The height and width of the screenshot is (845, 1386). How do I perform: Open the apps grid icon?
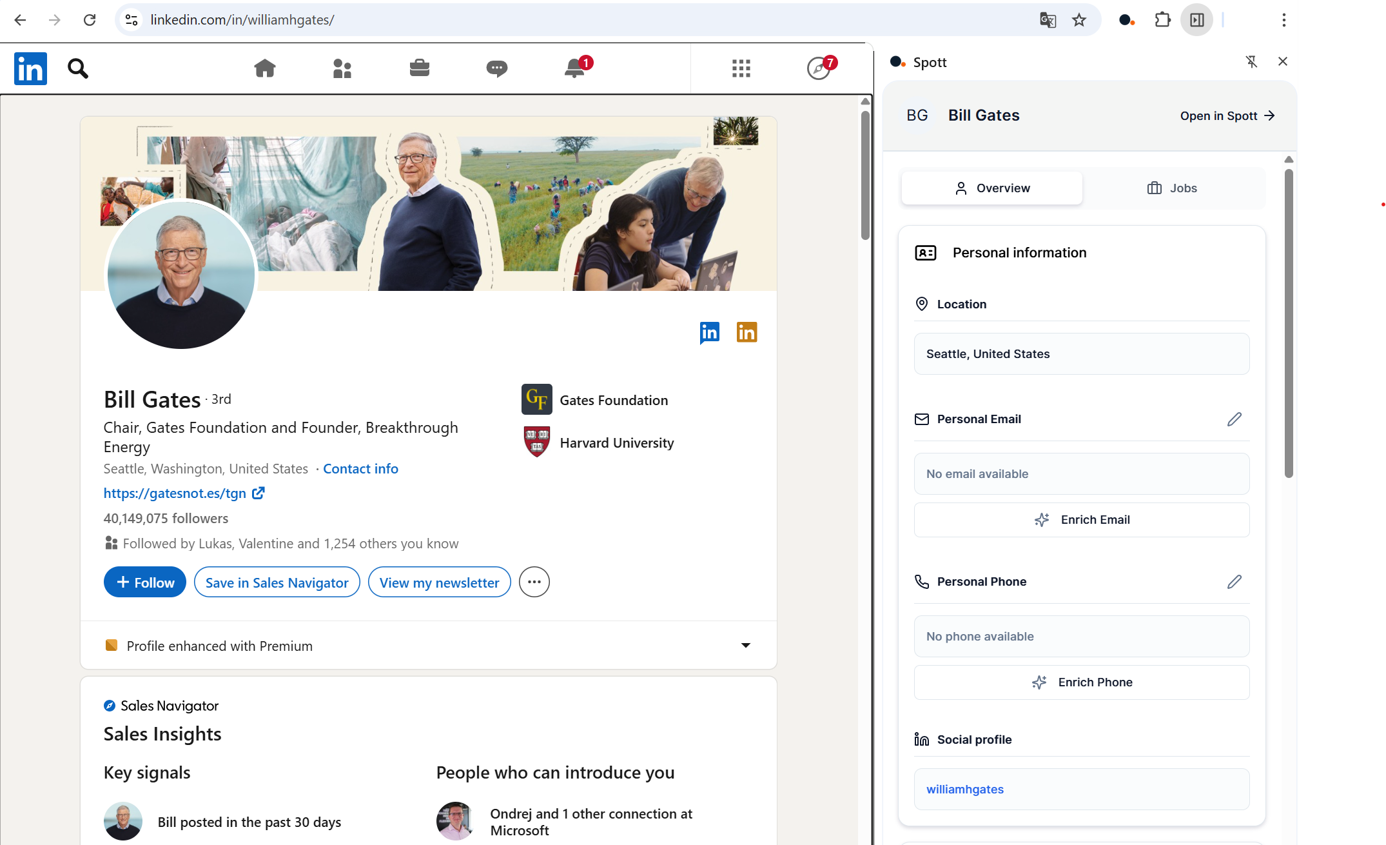click(x=741, y=68)
